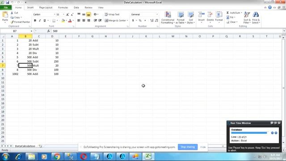Viewport: 286px width, 161px height.
Task: Click the Accounting dollar format icon
Action: coord(133,21)
